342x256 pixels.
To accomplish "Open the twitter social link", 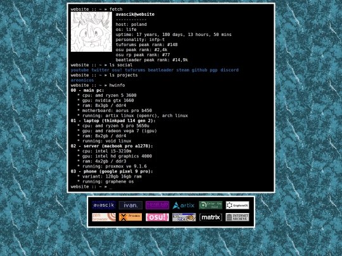I will coord(100,70).
